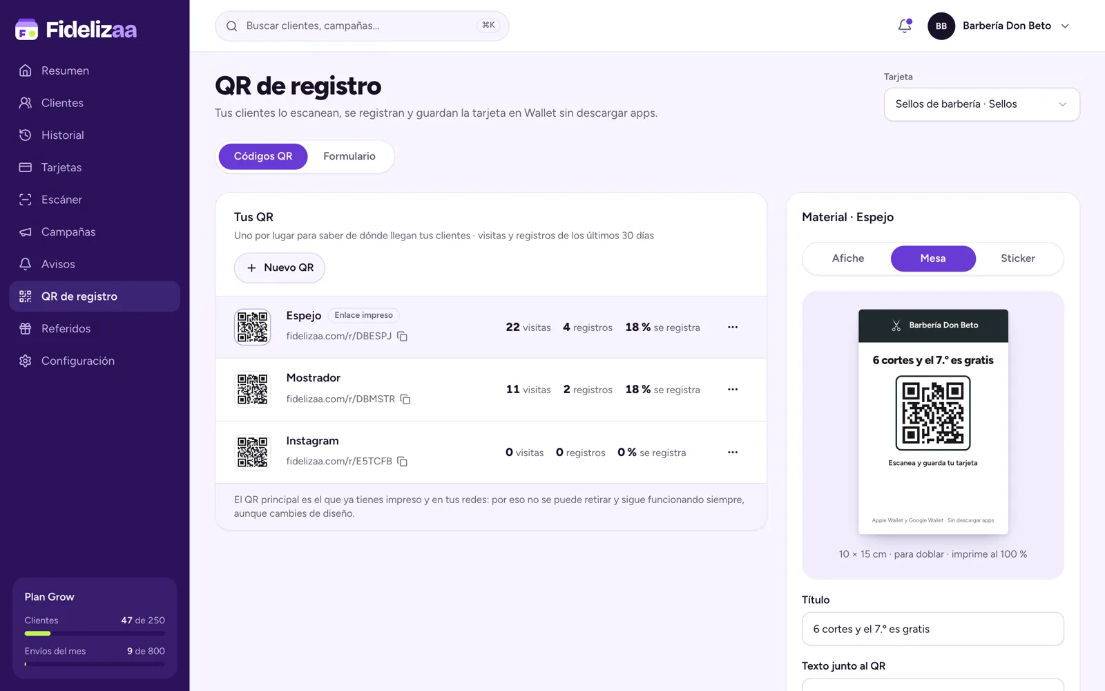Click the Campañas megaphone icon
This screenshot has width=1105, height=691.
tap(26, 231)
